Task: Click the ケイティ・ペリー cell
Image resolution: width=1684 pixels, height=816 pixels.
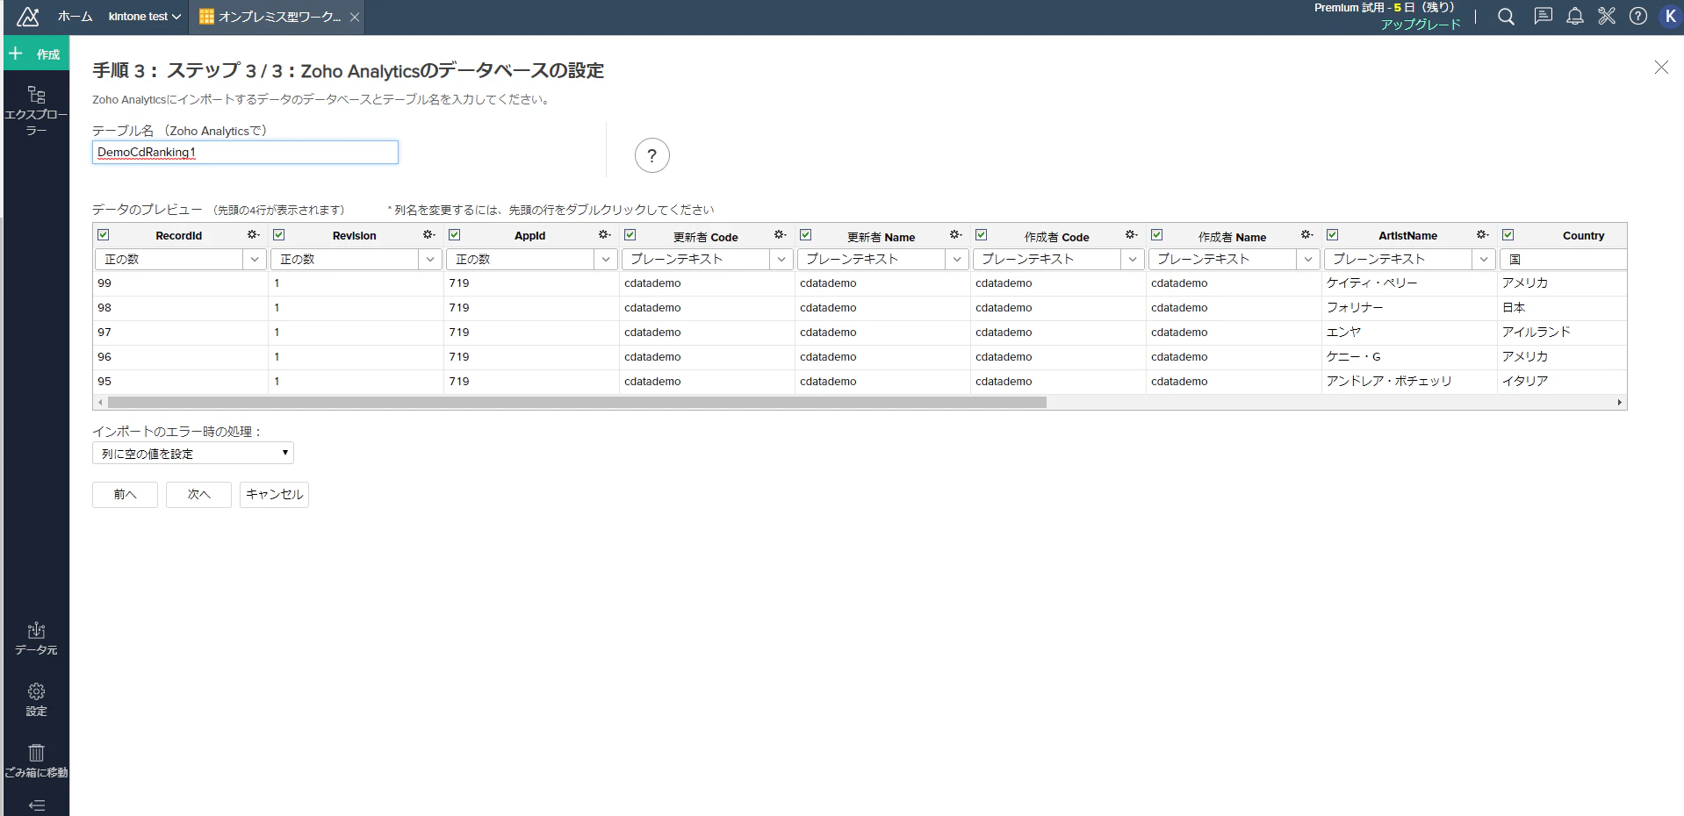Action: [1409, 283]
